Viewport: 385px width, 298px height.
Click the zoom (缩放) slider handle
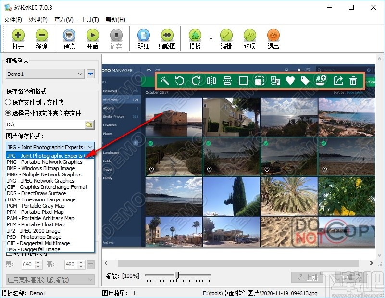coord(177,275)
